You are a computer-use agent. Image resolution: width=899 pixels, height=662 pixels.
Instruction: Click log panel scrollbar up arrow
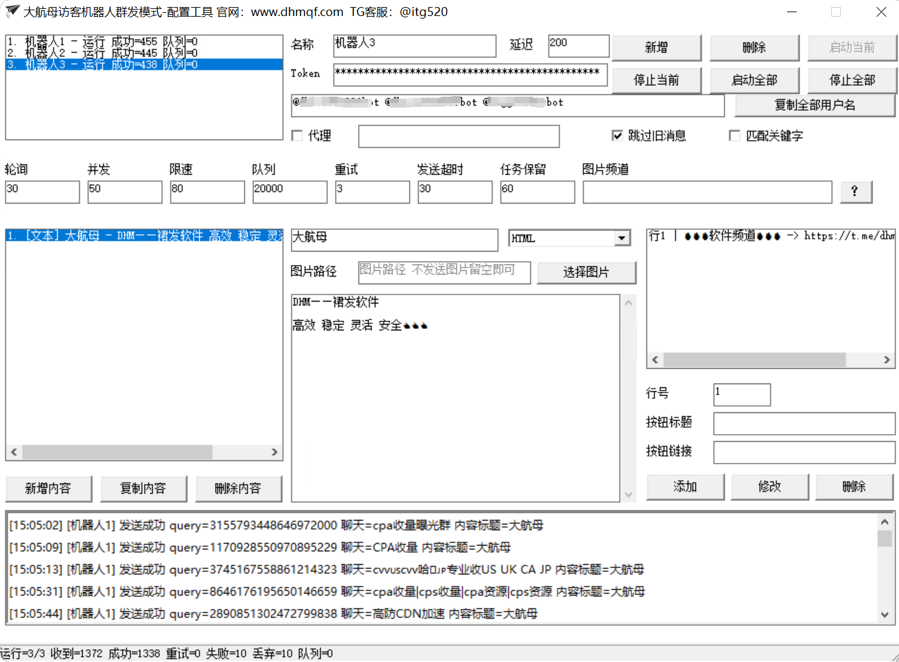[885, 521]
